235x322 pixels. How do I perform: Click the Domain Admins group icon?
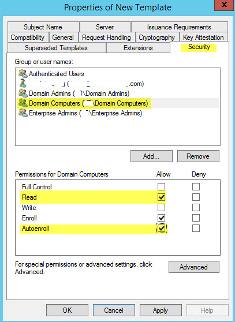pos(23,93)
